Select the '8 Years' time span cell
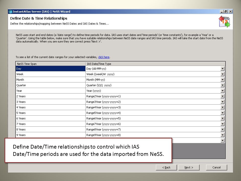 click(x=50, y=130)
